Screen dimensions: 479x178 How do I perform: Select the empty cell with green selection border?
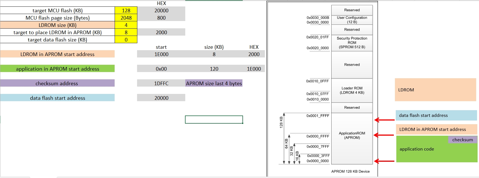(214, 119)
